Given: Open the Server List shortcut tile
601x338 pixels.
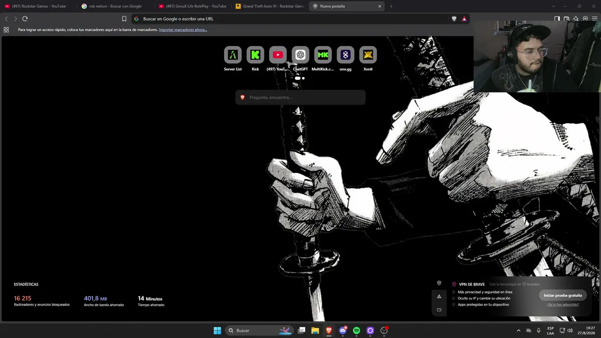Looking at the screenshot, I should click(x=232, y=55).
